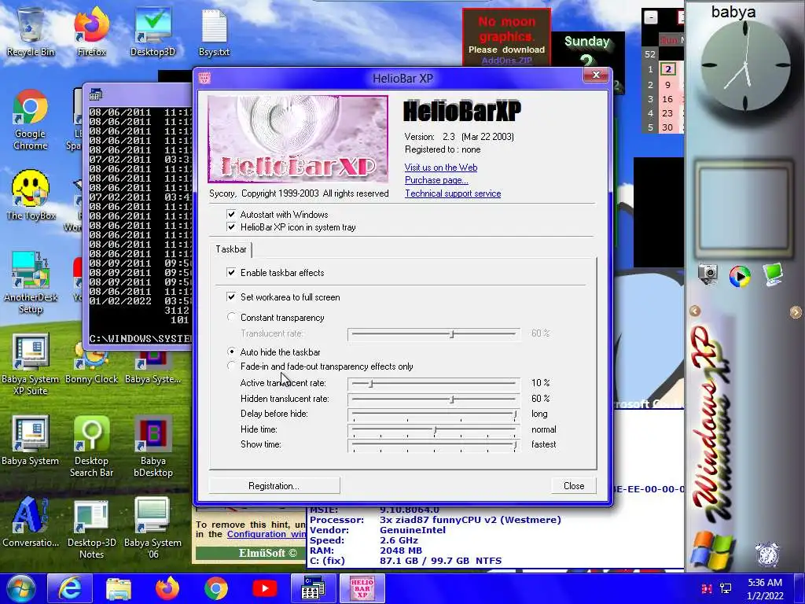Viewport: 805px width, 604px height.
Task: Toggle Autostart with Windows checkbox
Action: 231,214
